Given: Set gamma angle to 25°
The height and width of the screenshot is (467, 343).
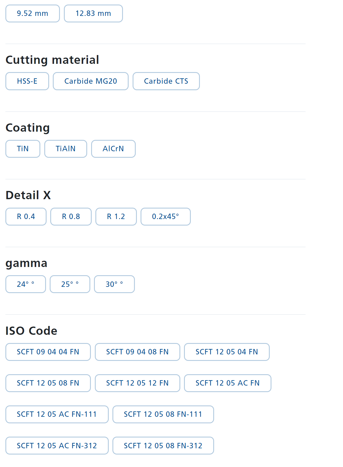Looking at the screenshot, I should [x=70, y=284].
